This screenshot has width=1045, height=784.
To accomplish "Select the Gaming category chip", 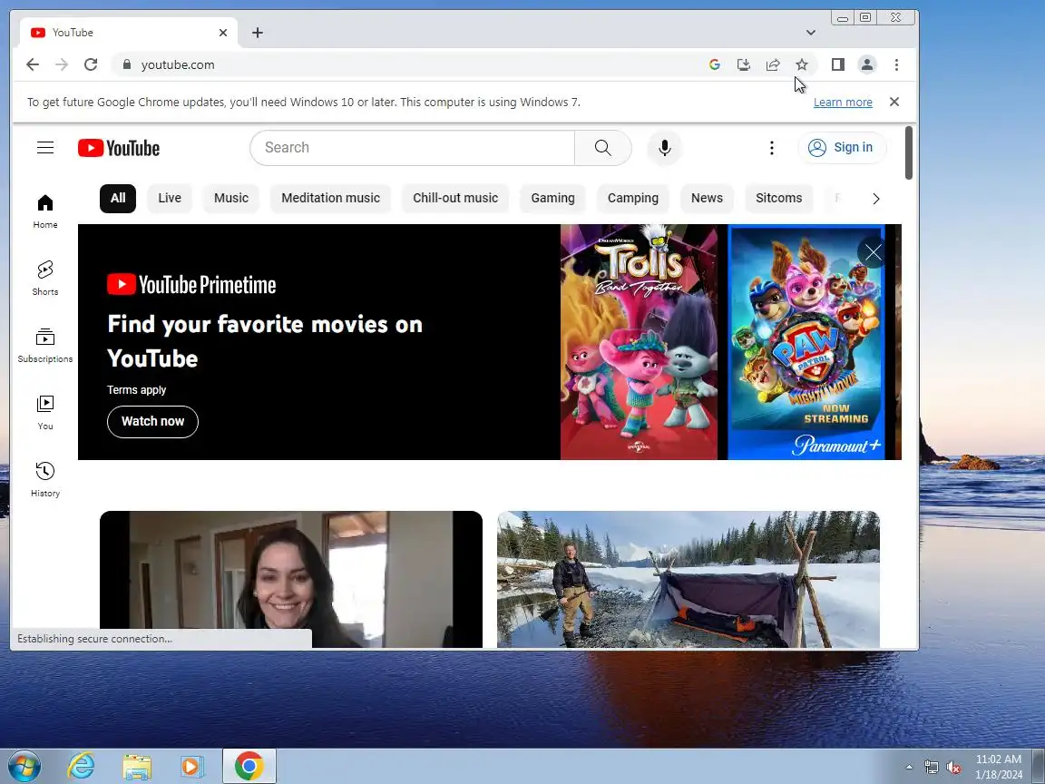I will pos(552,198).
